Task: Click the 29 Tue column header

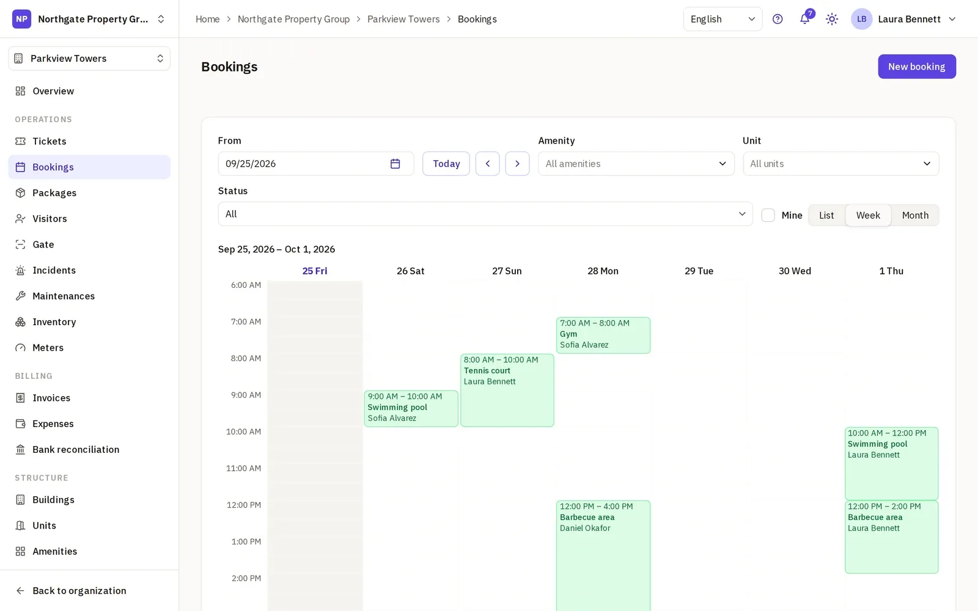Action: point(699,271)
